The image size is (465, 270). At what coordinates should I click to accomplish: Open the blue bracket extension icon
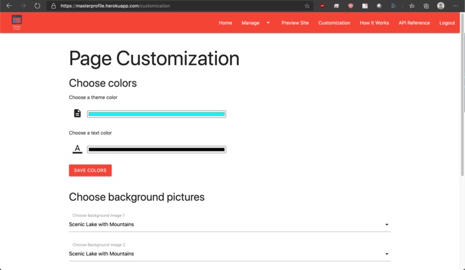[x=393, y=6]
